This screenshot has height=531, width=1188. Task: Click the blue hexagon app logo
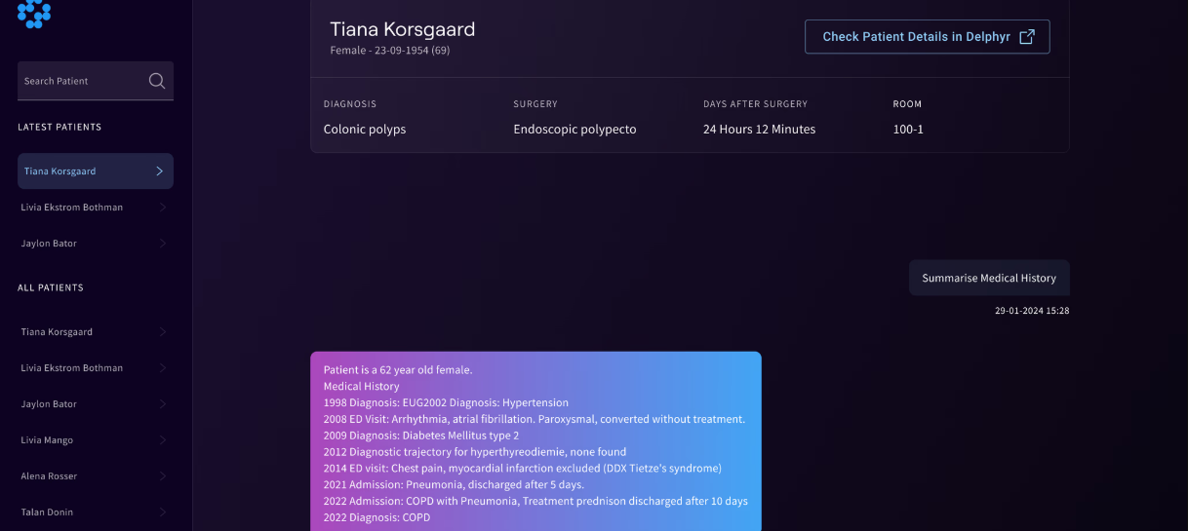[x=34, y=13]
